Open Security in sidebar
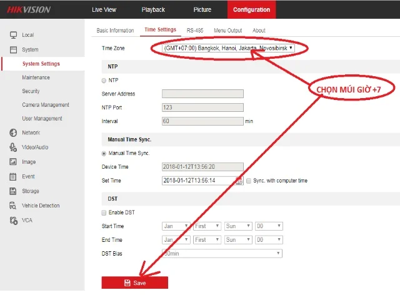The height and width of the screenshot is (300, 400). point(31,91)
